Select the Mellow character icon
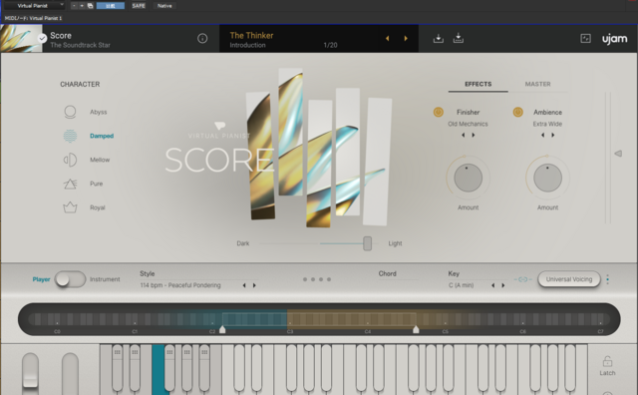Screen dimensions: 638x395 (x=70, y=160)
